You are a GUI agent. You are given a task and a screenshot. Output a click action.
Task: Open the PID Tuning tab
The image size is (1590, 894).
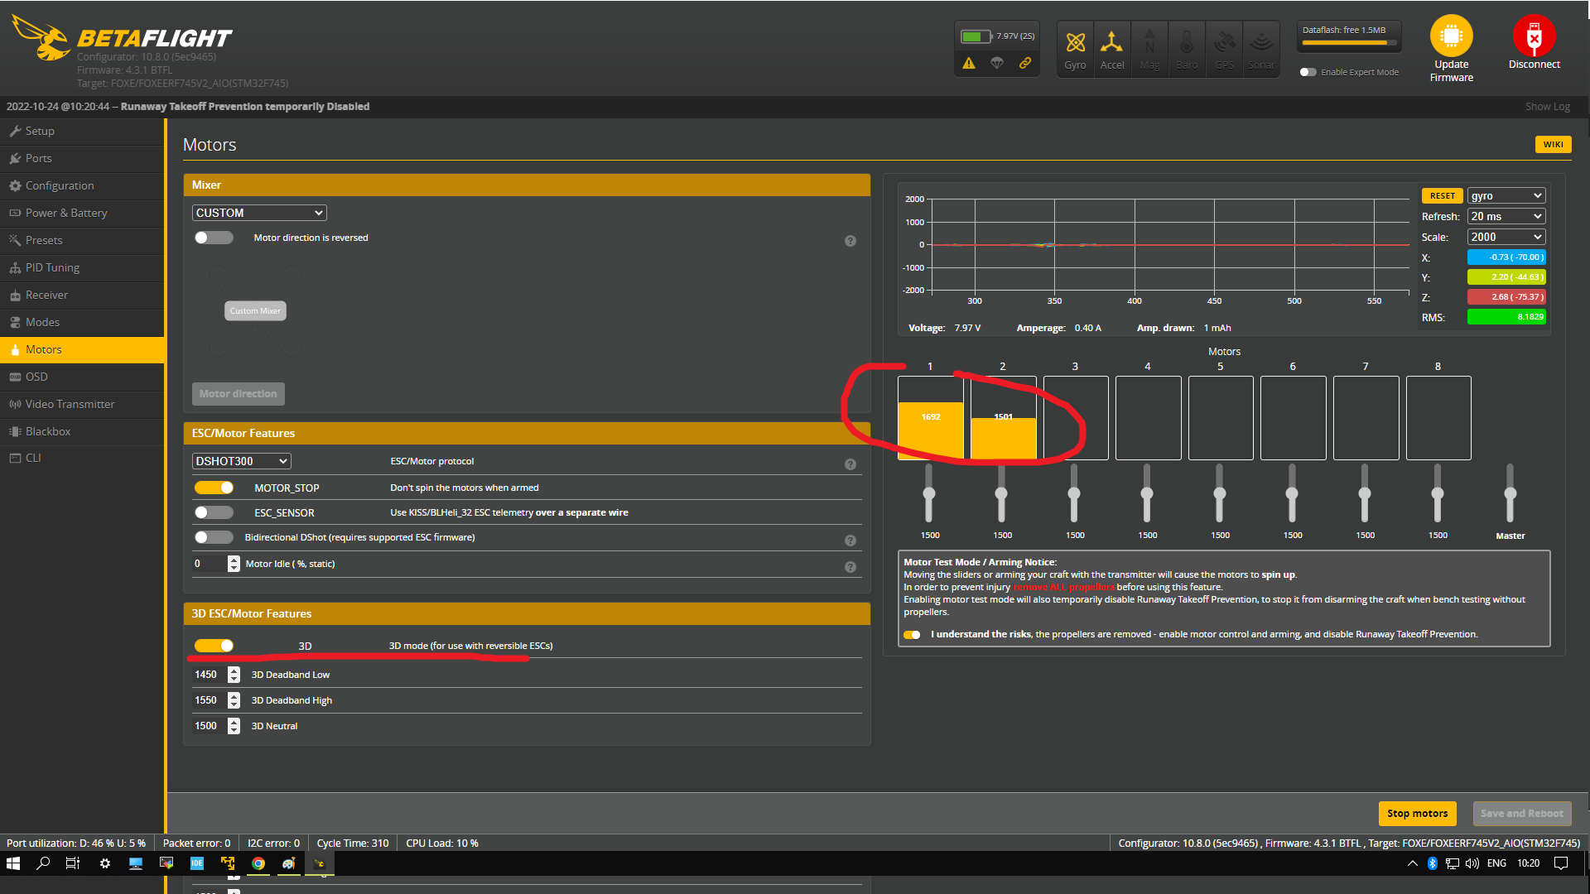[x=52, y=267]
